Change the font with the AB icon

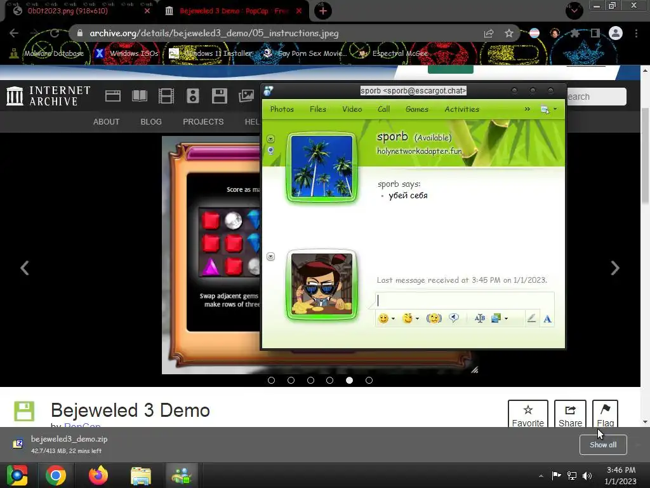point(480,318)
